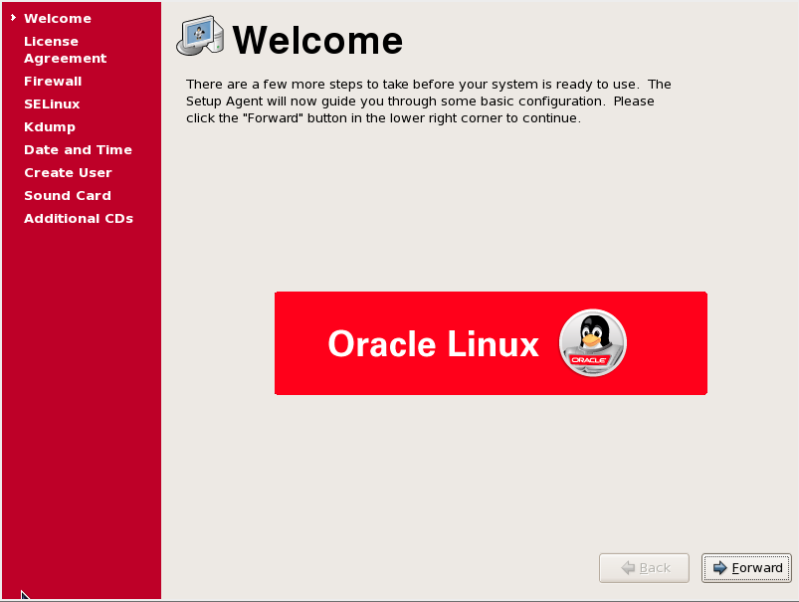This screenshot has height=602, width=799.
Task: Select Kdump in the sidebar
Action: coord(50,127)
